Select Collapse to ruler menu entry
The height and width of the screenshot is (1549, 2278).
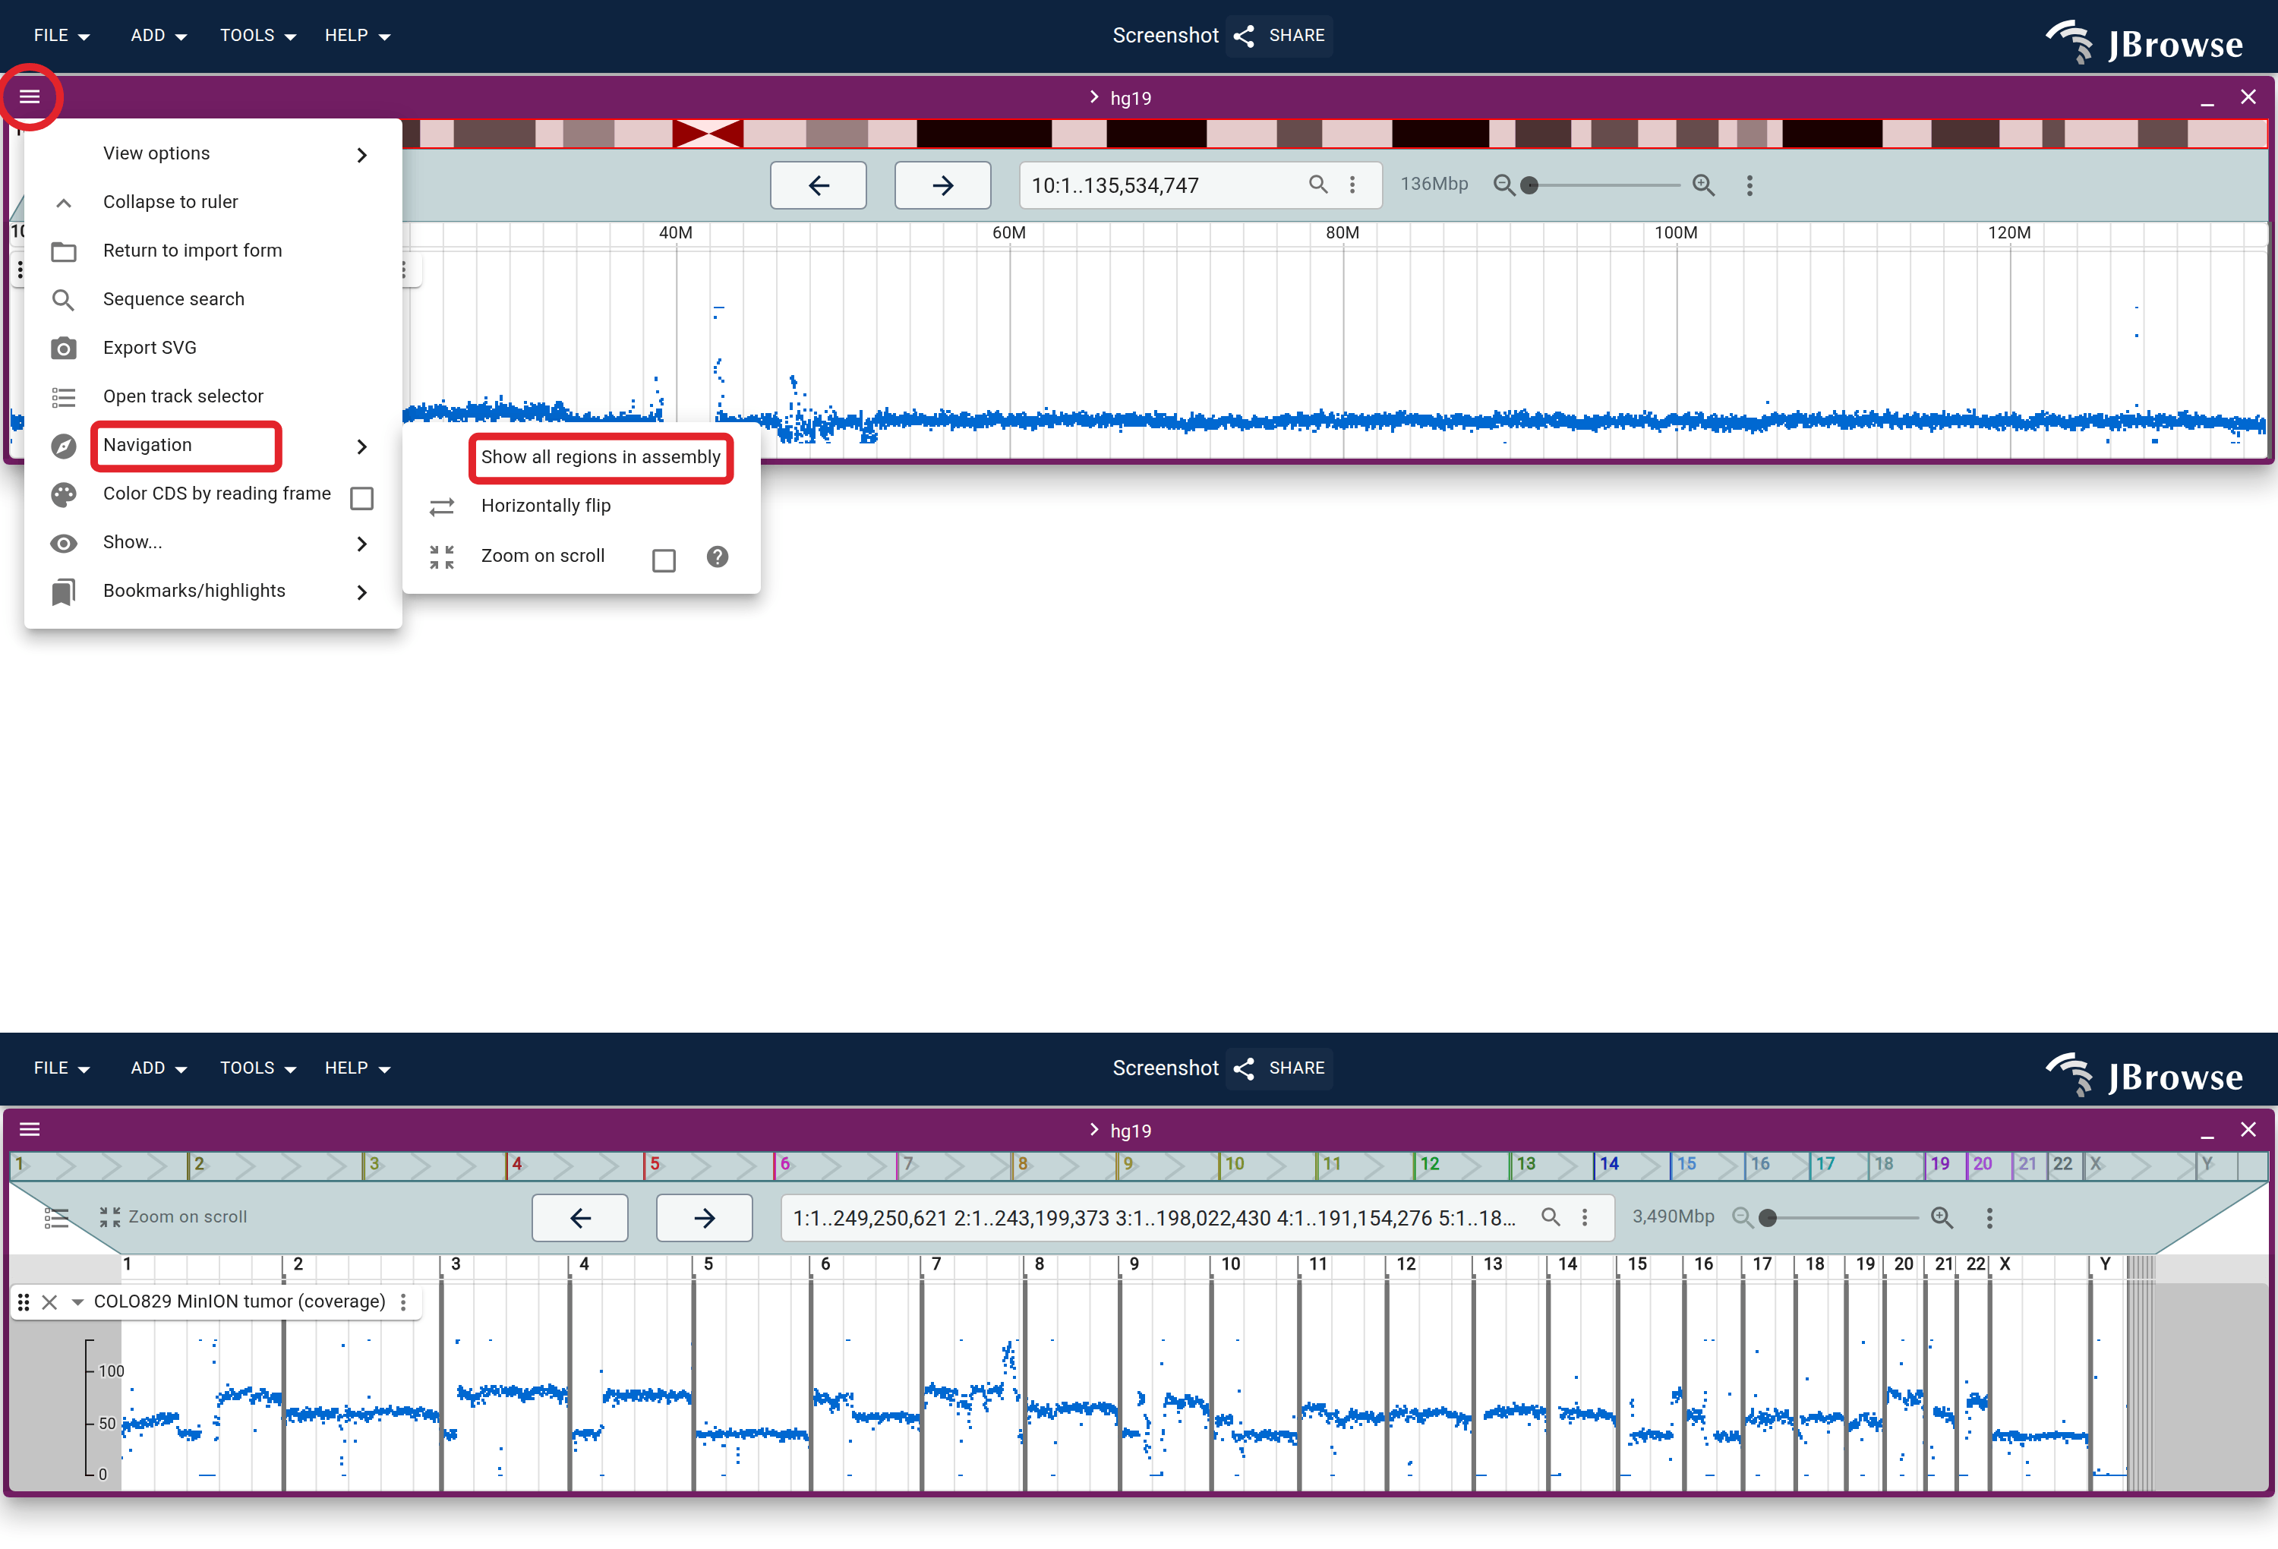pos(213,202)
